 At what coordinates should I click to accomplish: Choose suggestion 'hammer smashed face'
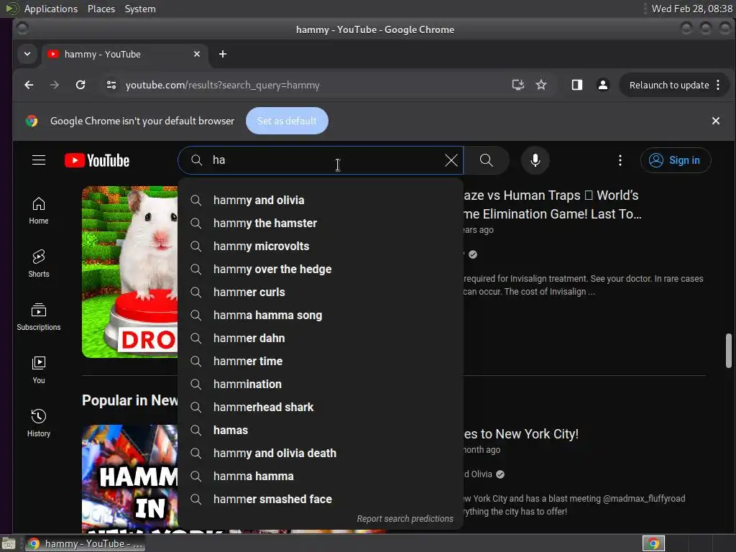click(321, 499)
